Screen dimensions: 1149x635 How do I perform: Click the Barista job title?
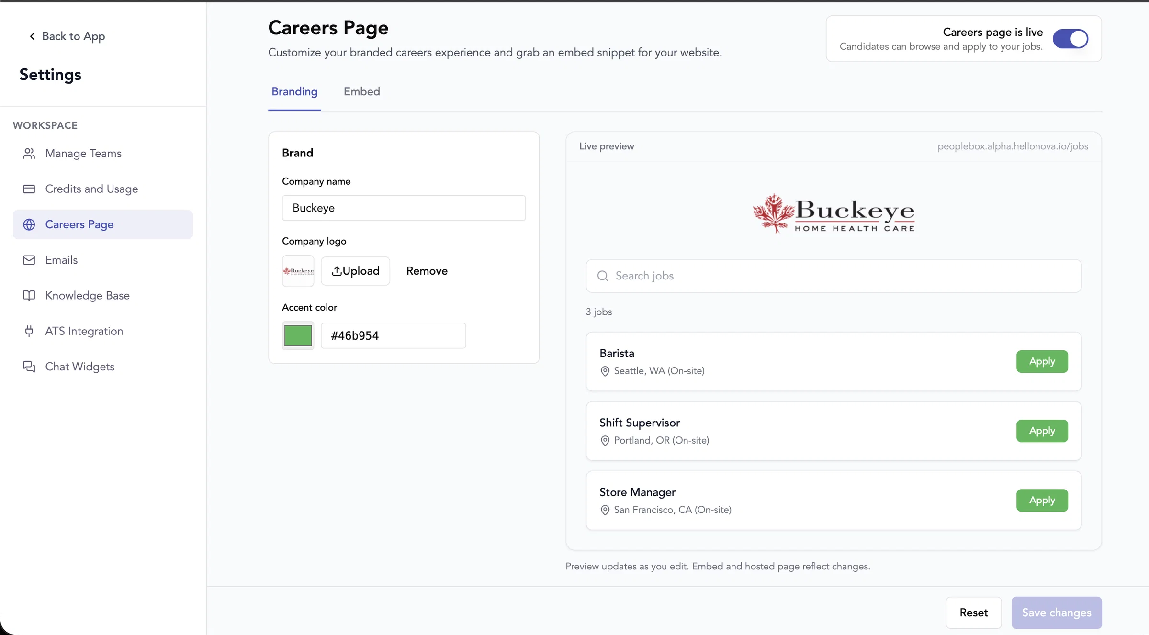click(x=617, y=354)
